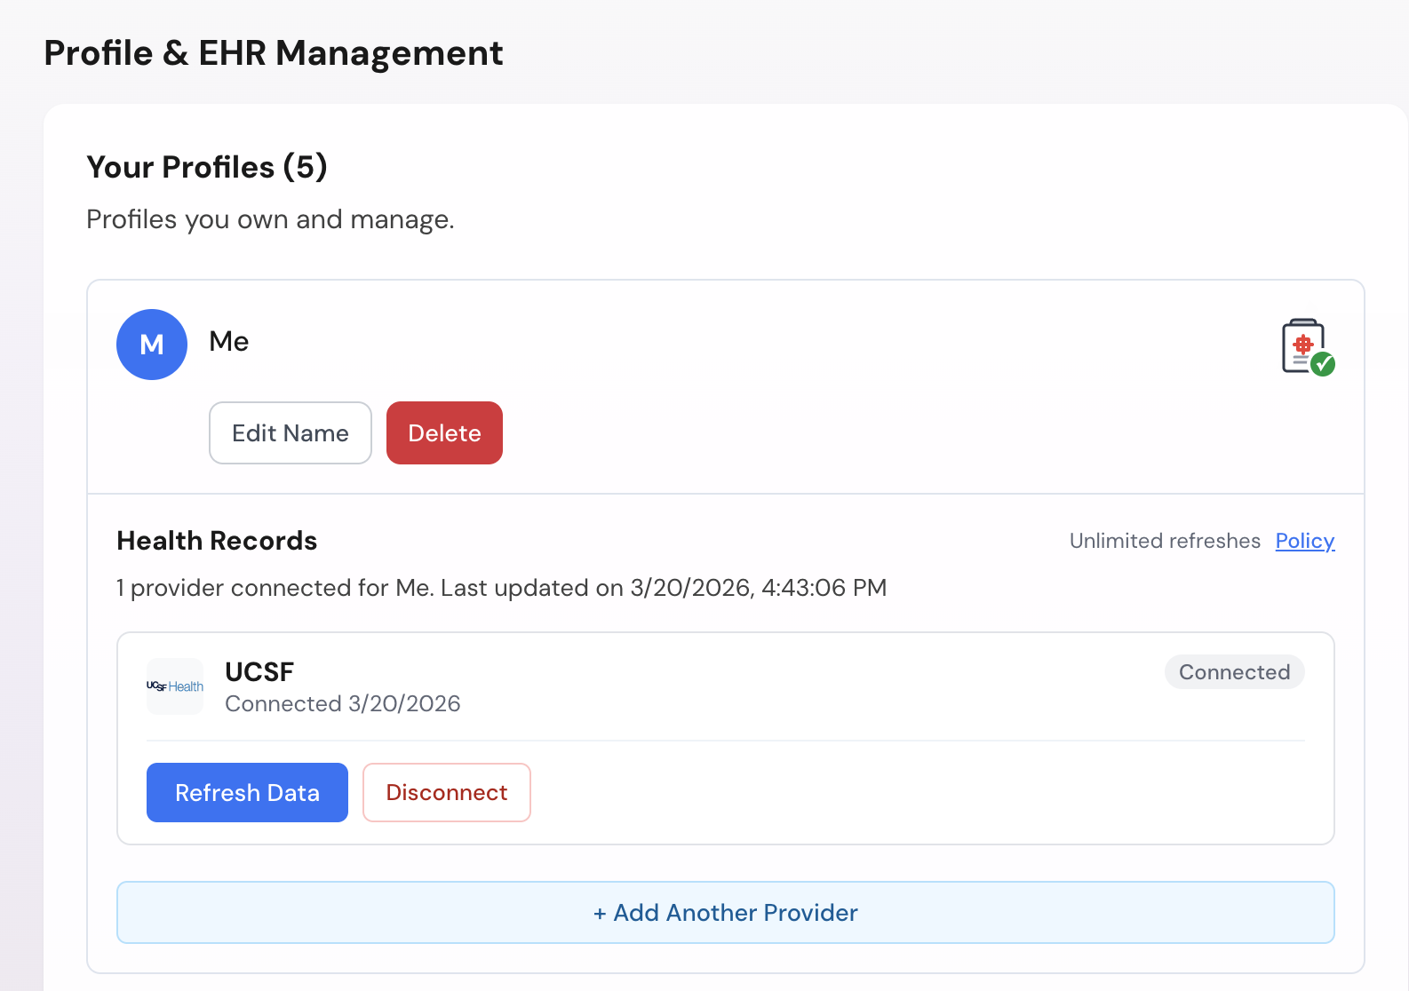The image size is (1409, 991).
Task: Click the Your Profiles (5) heading
Action: point(207,167)
